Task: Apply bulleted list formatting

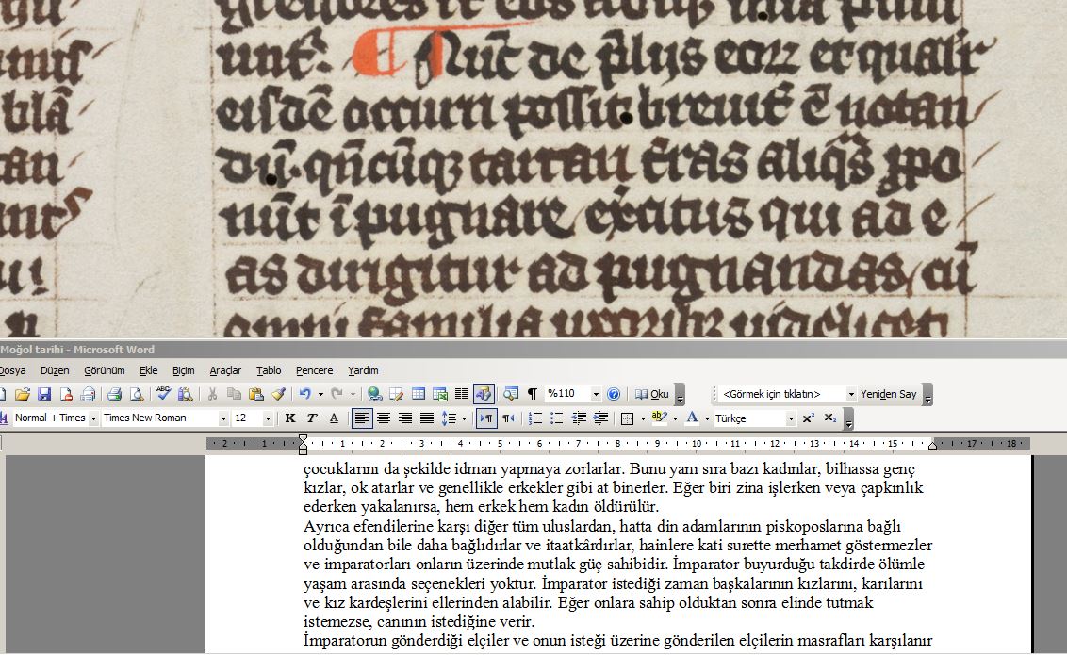Action: pos(557,418)
